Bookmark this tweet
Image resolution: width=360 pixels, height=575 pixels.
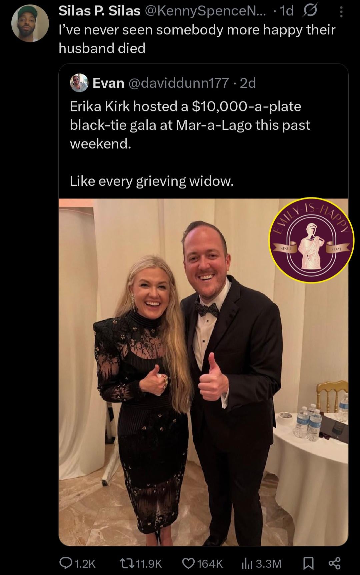pyautogui.click(x=308, y=563)
